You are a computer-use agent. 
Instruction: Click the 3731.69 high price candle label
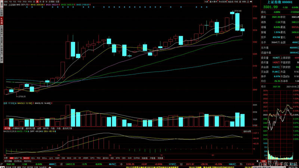tap(238, 11)
